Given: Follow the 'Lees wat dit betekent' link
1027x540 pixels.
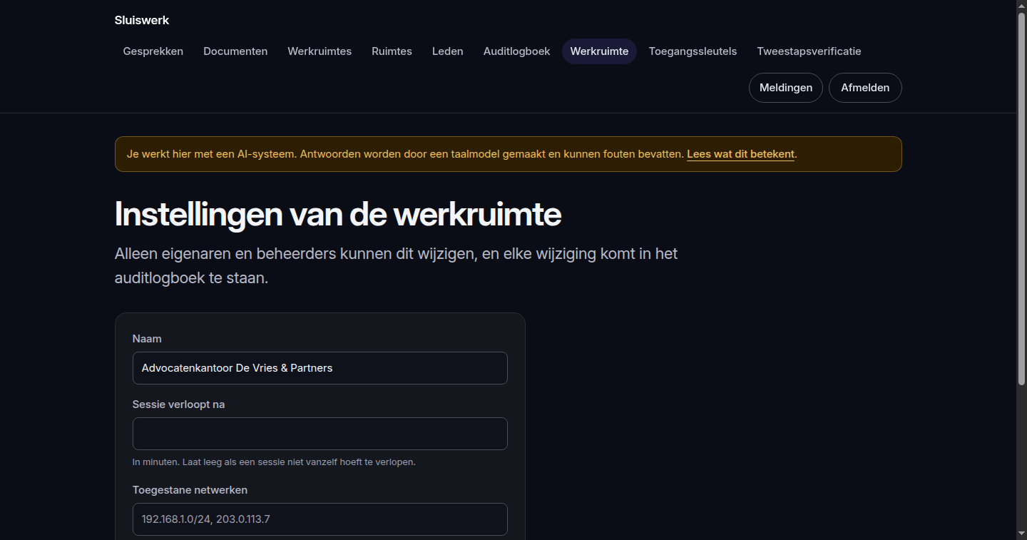Looking at the screenshot, I should [x=740, y=154].
